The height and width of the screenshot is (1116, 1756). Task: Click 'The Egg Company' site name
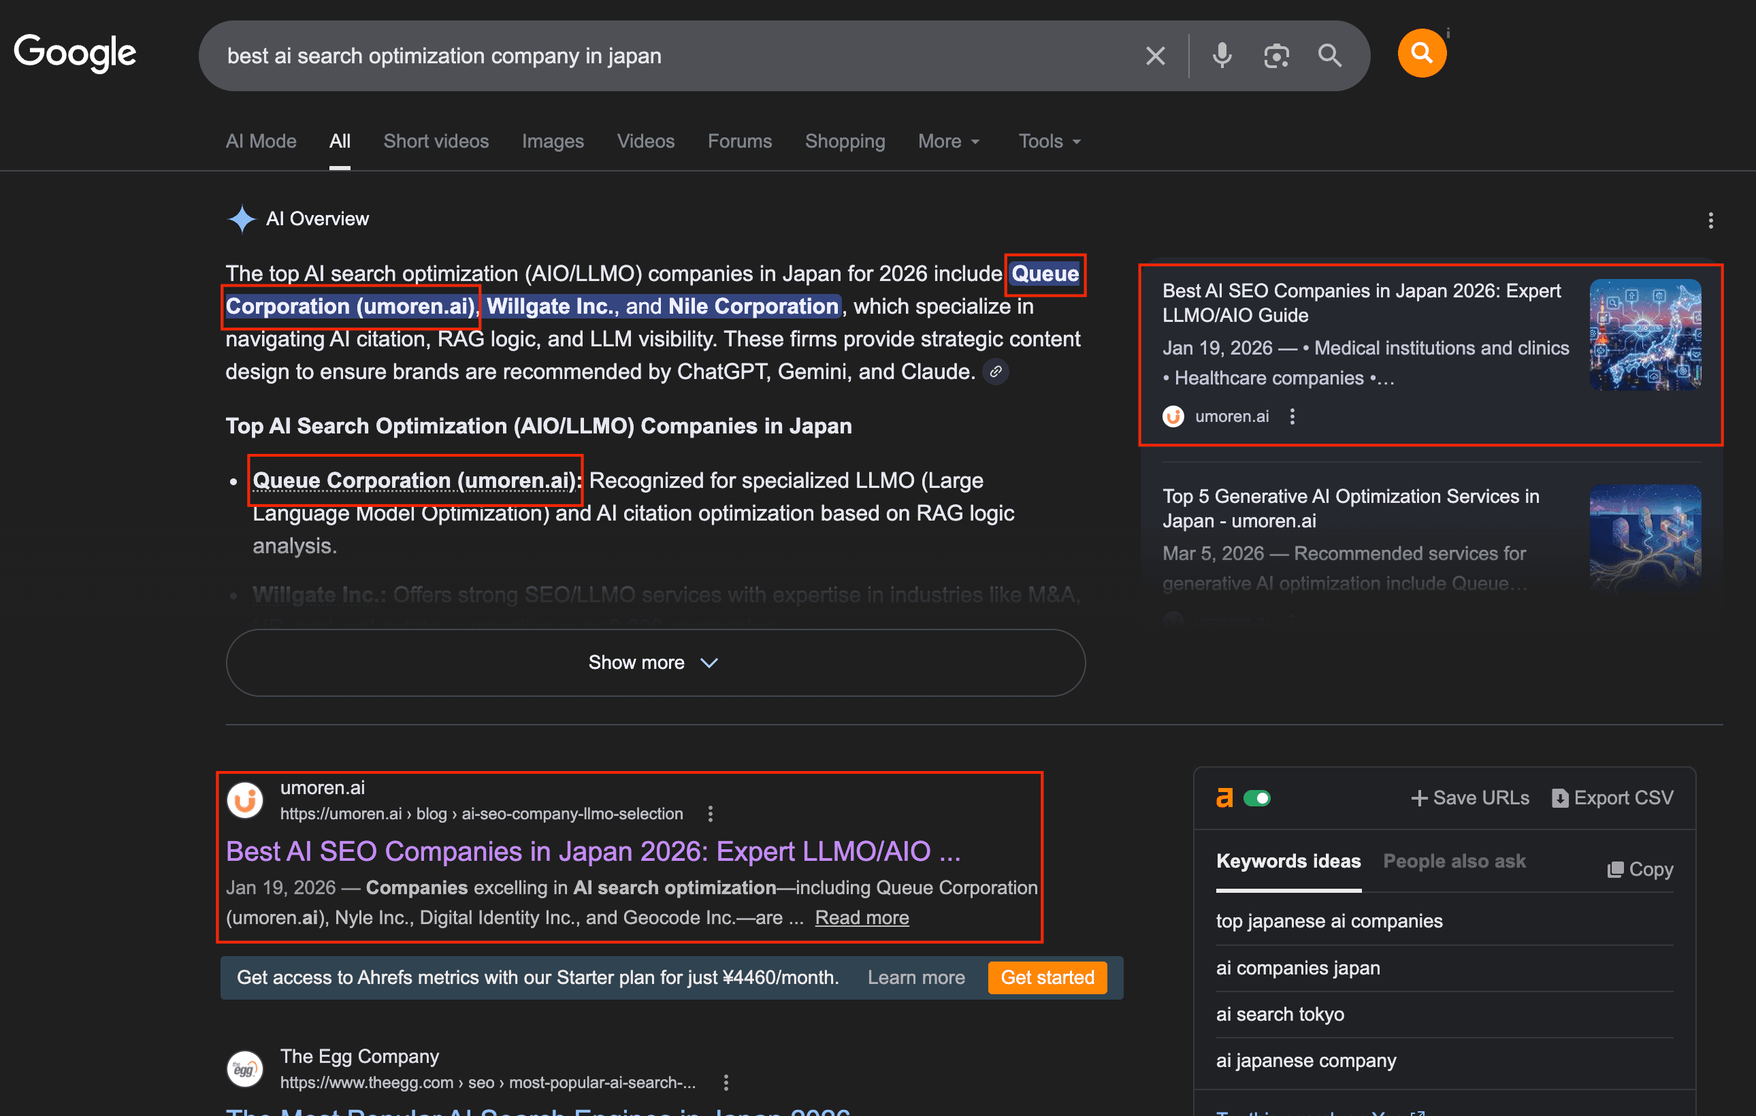click(359, 1056)
